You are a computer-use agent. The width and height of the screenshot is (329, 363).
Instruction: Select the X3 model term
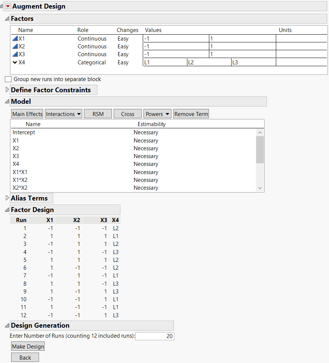click(16, 156)
